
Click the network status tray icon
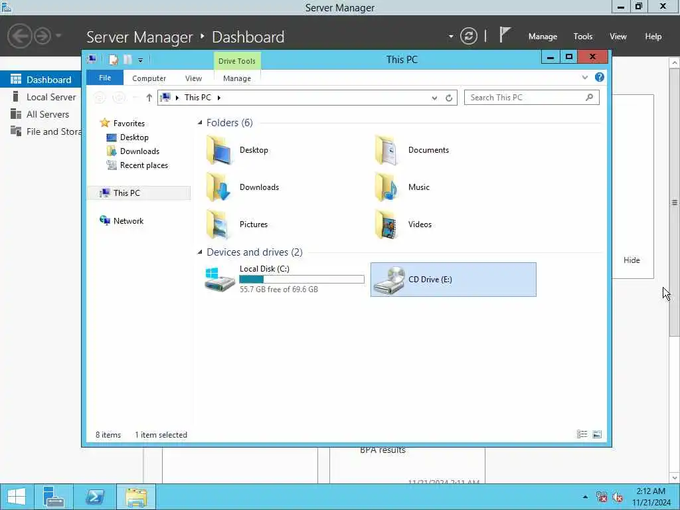click(601, 497)
